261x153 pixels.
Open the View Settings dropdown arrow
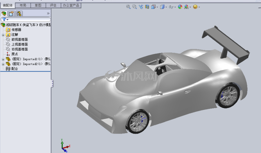pyautogui.click(x=199, y=7)
